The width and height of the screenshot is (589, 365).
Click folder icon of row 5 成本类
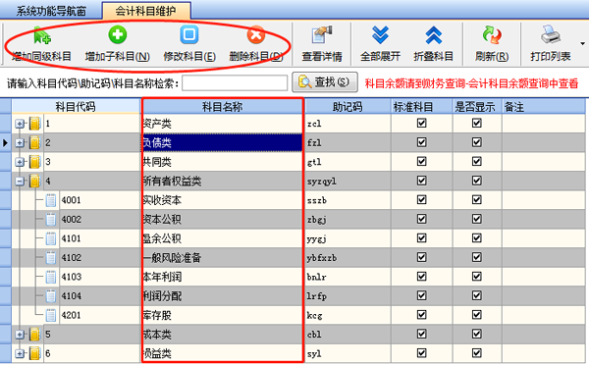click(34, 335)
